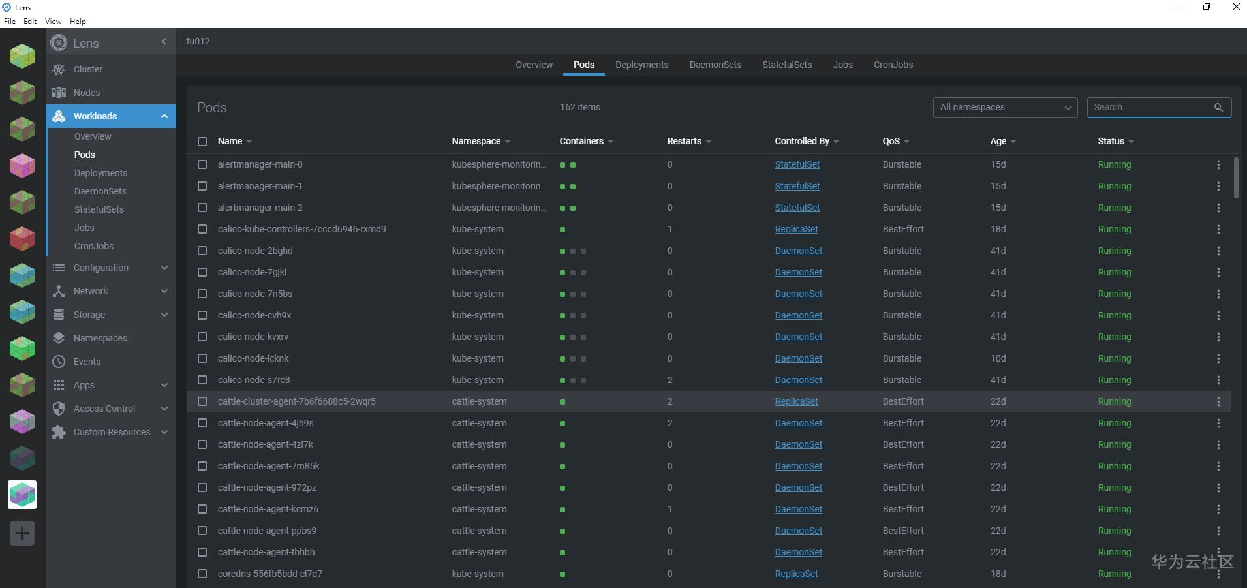The height and width of the screenshot is (588, 1247).
Task: Tick checkbox for calico-node-2bghd
Action: 202,251
